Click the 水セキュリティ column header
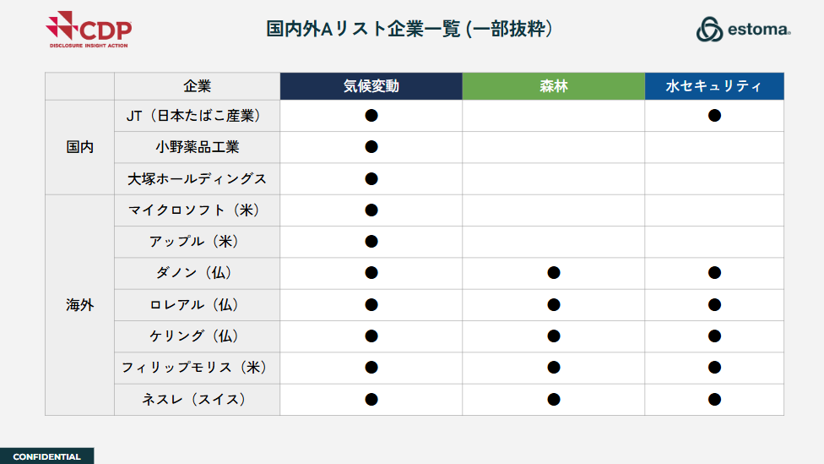 pos(714,86)
